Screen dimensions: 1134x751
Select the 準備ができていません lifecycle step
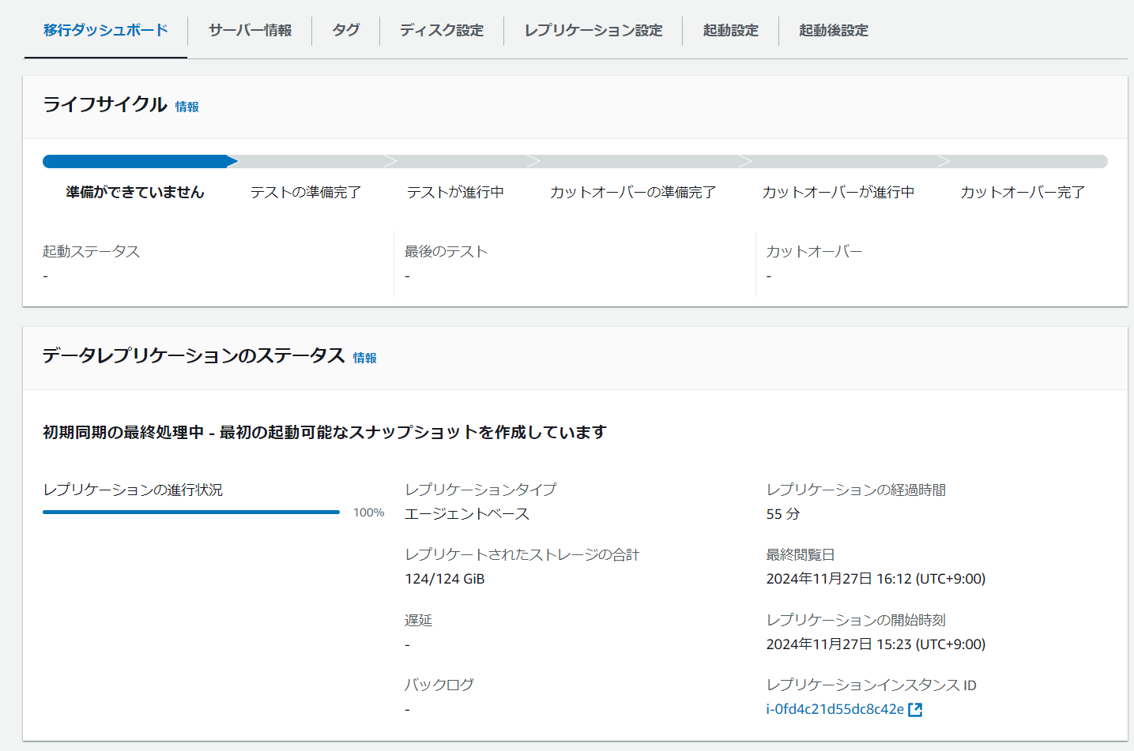pos(135,192)
